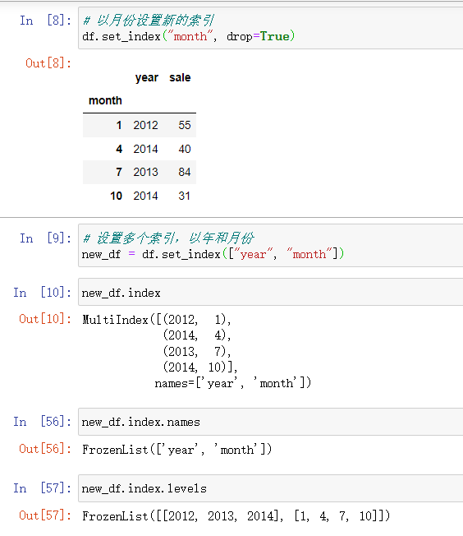Click "year" string in cell 9 code
The width and height of the screenshot is (463, 536).
point(254,254)
